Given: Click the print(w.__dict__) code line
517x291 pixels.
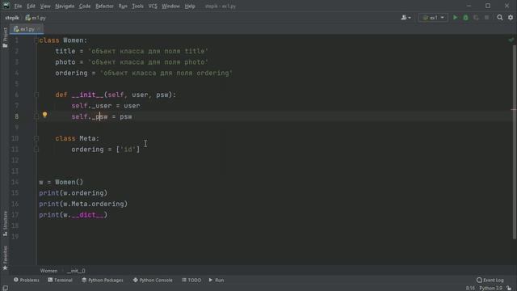Looking at the screenshot, I should tap(74, 215).
